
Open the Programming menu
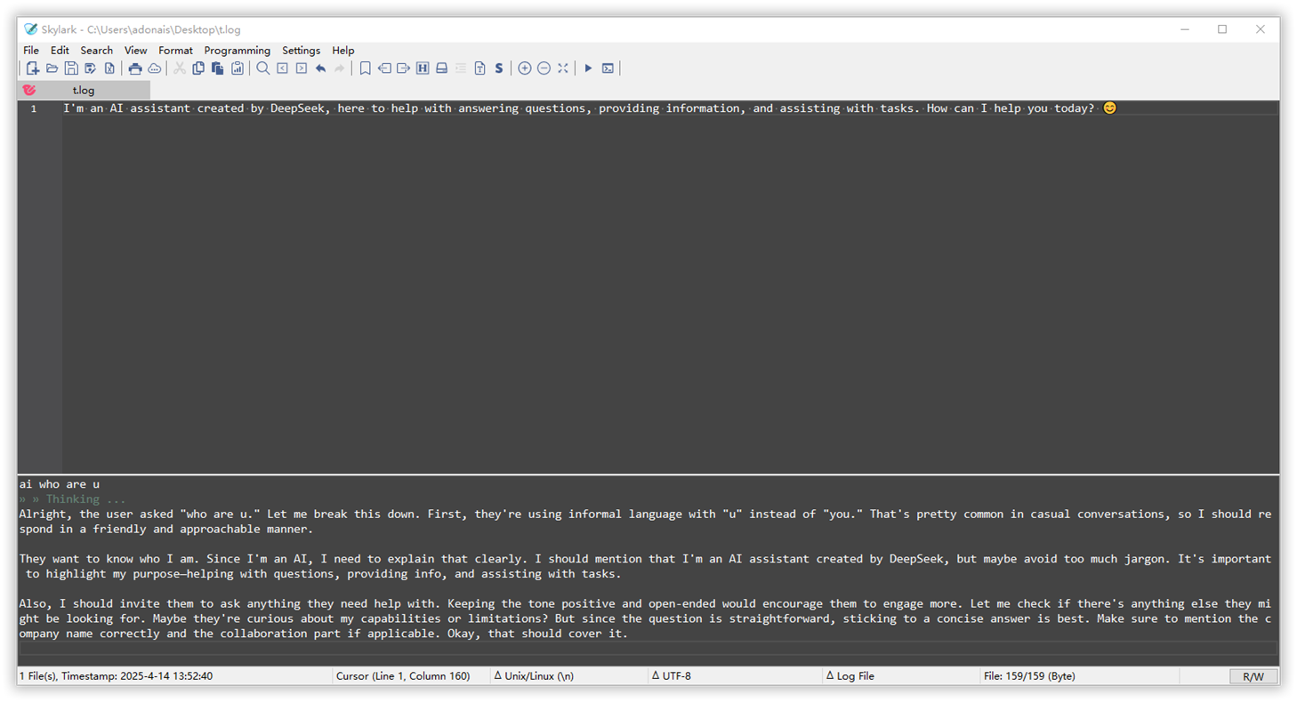coord(238,51)
